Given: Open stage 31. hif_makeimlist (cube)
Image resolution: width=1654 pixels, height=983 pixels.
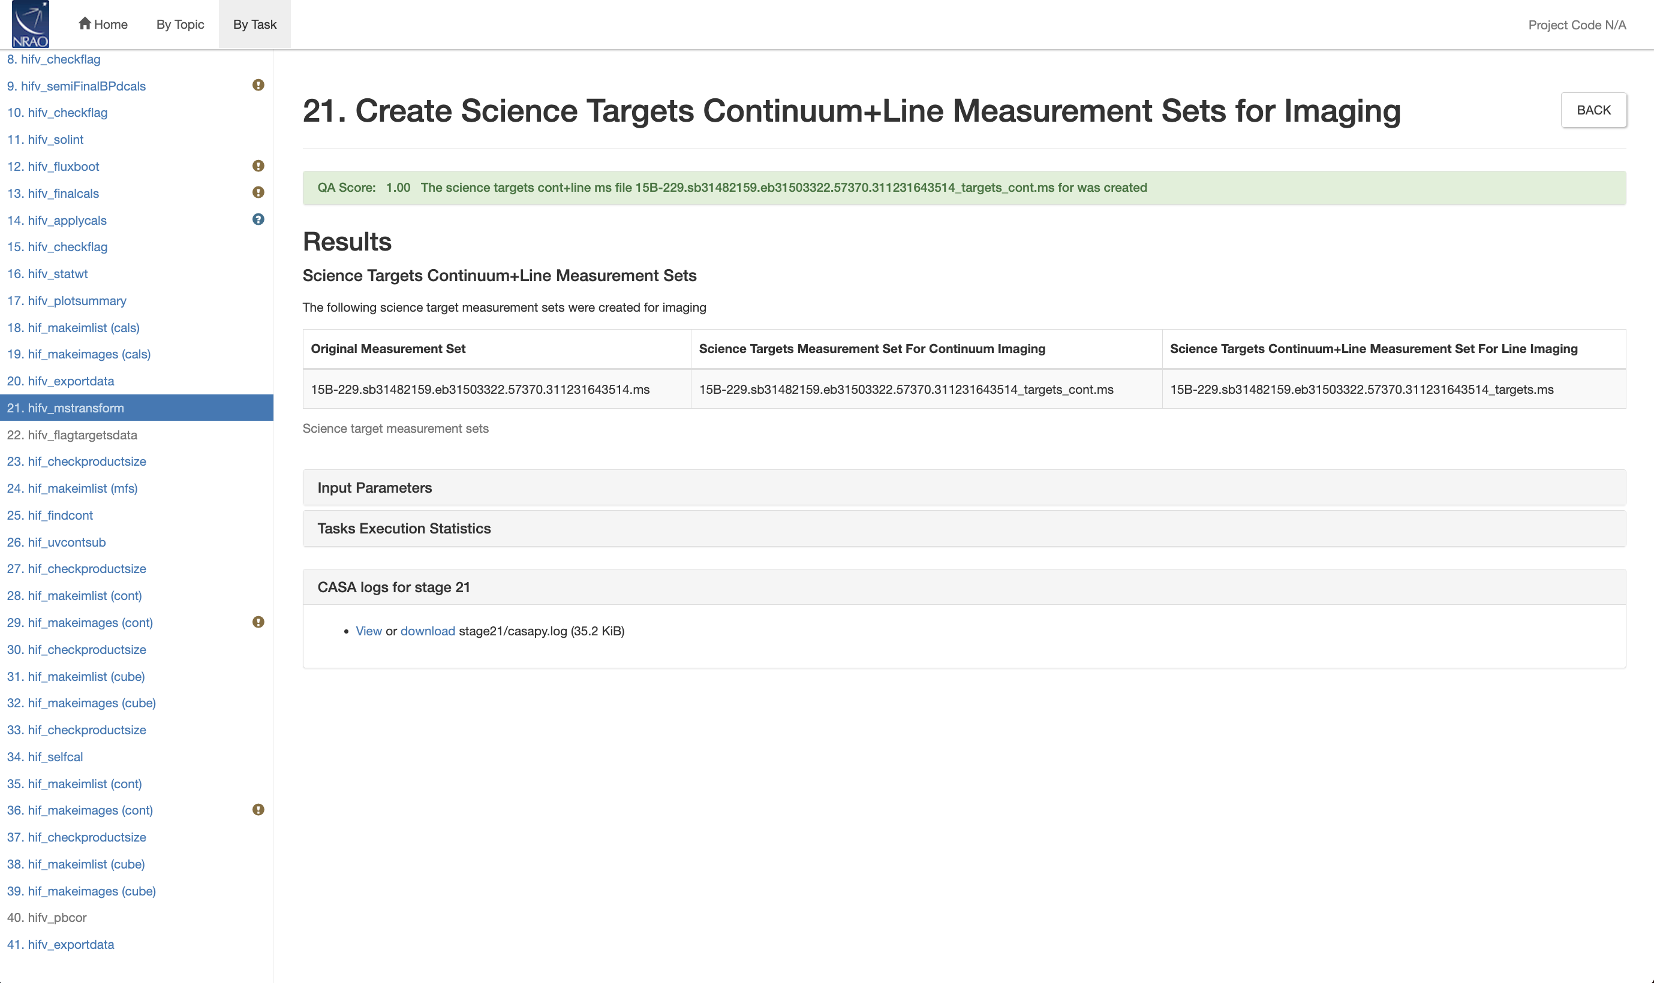Looking at the screenshot, I should [76, 676].
